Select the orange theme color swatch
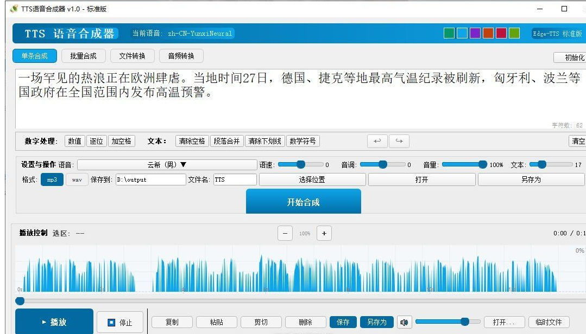Viewport: 586px width, 334px height. (x=488, y=33)
